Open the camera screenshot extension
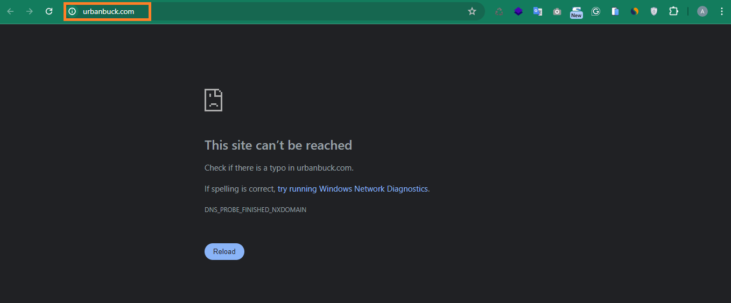This screenshot has width=731, height=303. coord(557,11)
